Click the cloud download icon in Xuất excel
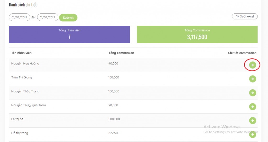Screen dimensions: 268x142 pyautogui.click(x=237, y=16)
